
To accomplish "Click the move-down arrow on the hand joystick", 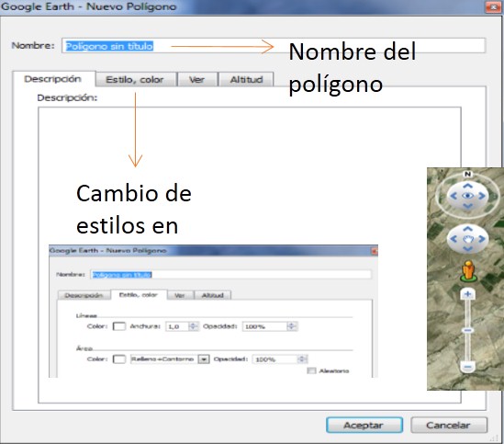I will pos(467,249).
